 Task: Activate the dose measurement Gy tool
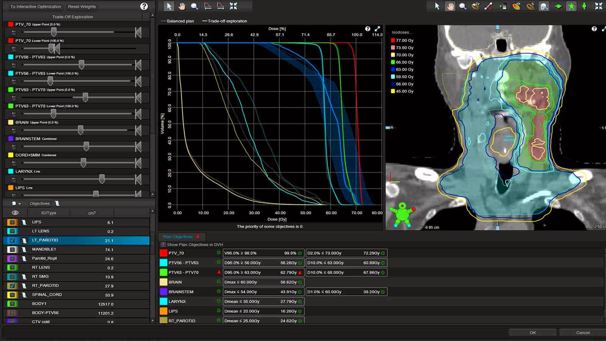pos(475,6)
